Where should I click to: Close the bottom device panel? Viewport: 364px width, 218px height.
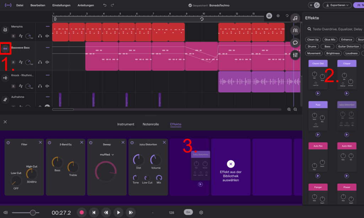pyautogui.click(x=5, y=122)
